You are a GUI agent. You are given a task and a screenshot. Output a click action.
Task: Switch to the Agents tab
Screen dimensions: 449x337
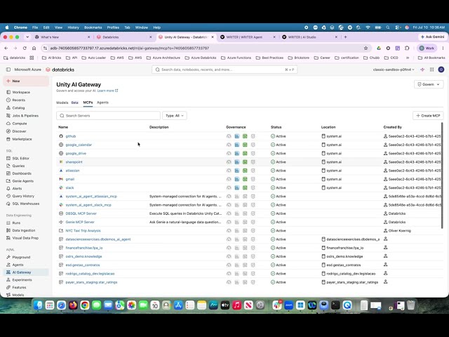tap(102, 103)
